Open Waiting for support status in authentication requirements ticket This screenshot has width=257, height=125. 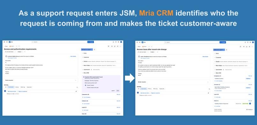tap(87, 49)
